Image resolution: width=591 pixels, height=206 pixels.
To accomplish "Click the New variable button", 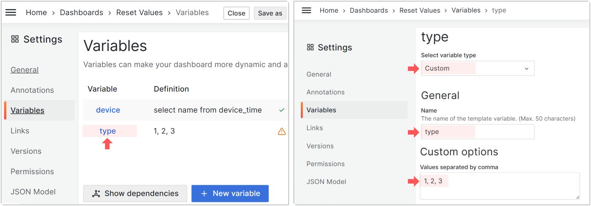I will pyautogui.click(x=230, y=194).
